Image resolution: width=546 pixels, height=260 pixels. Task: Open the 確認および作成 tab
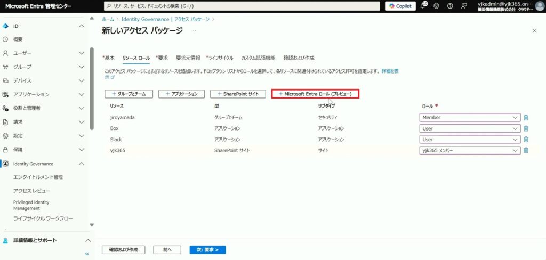point(299,58)
